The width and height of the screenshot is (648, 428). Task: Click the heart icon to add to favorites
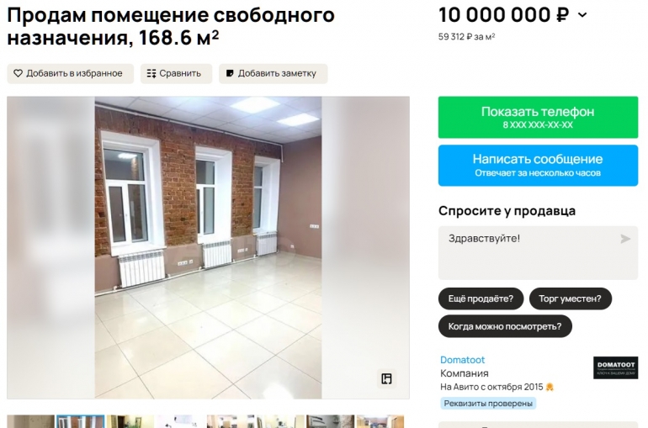(x=18, y=73)
